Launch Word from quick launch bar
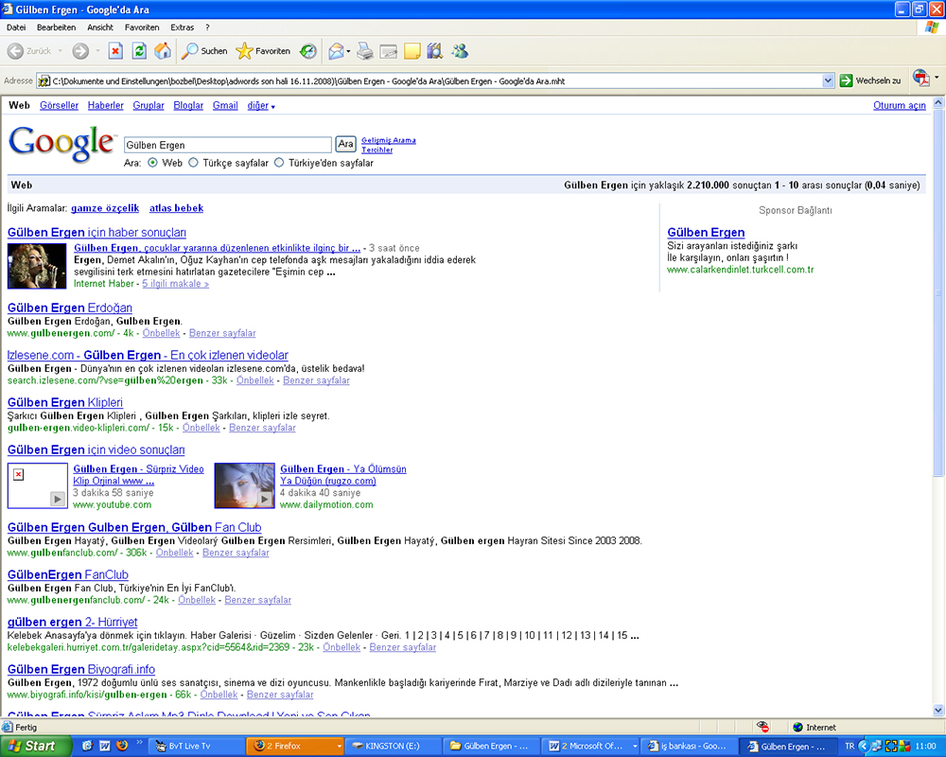946x757 pixels. pos(104,746)
